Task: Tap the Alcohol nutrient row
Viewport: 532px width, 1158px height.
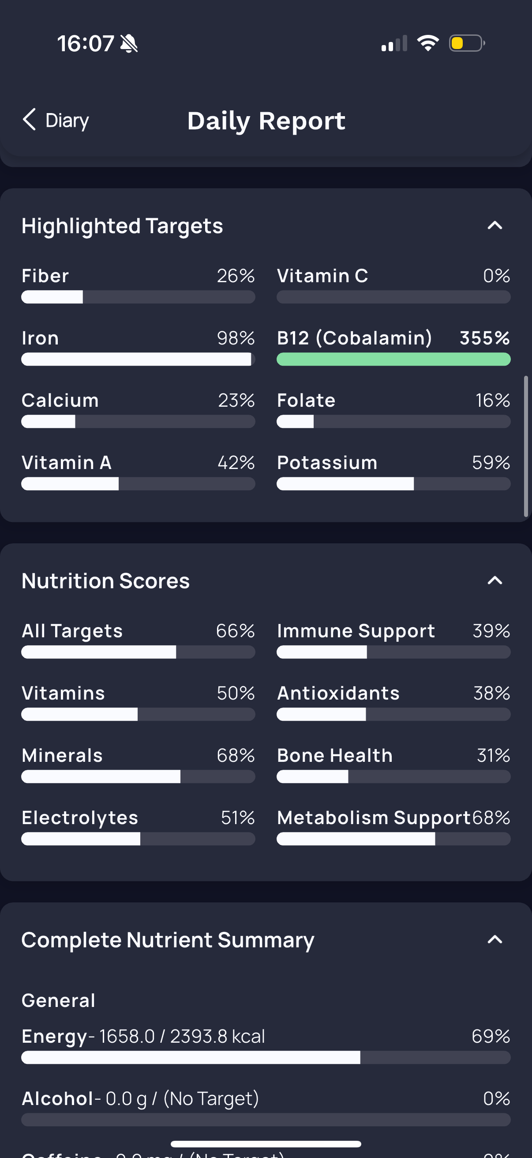Action: [x=266, y=1107]
